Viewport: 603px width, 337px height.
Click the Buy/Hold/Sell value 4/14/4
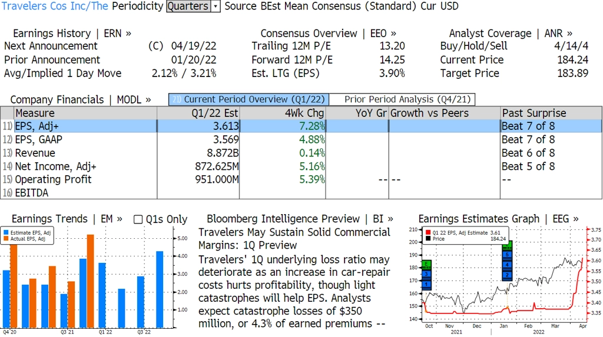[571, 46]
